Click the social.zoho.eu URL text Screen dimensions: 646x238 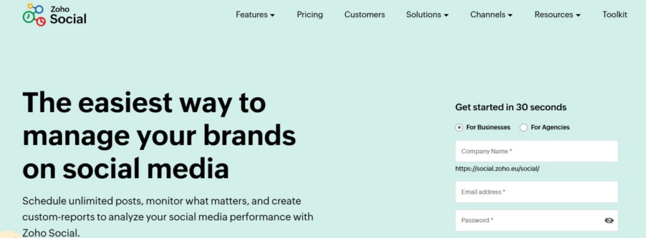(x=497, y=169)
